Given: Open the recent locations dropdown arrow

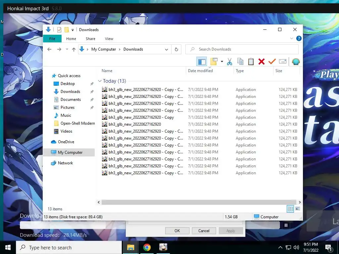Looking at the screenshot, I should (x=67, y=50).
